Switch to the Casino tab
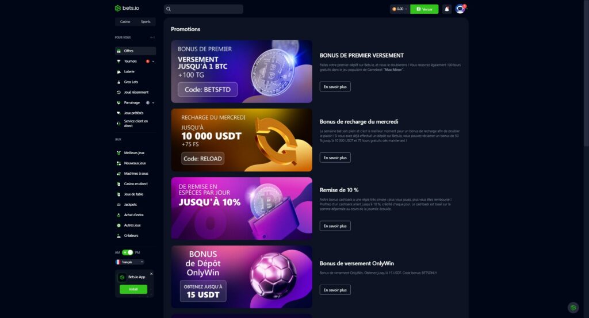This screenshot has width=589, height=318. tap(125, 22)
